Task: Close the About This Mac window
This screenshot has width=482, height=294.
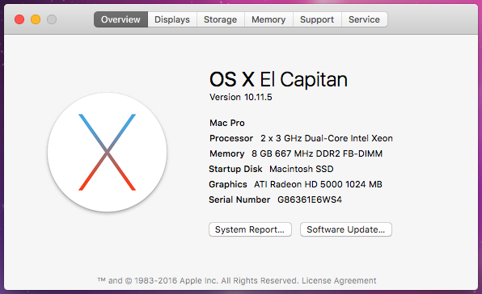Action: [x=19, y=19]
